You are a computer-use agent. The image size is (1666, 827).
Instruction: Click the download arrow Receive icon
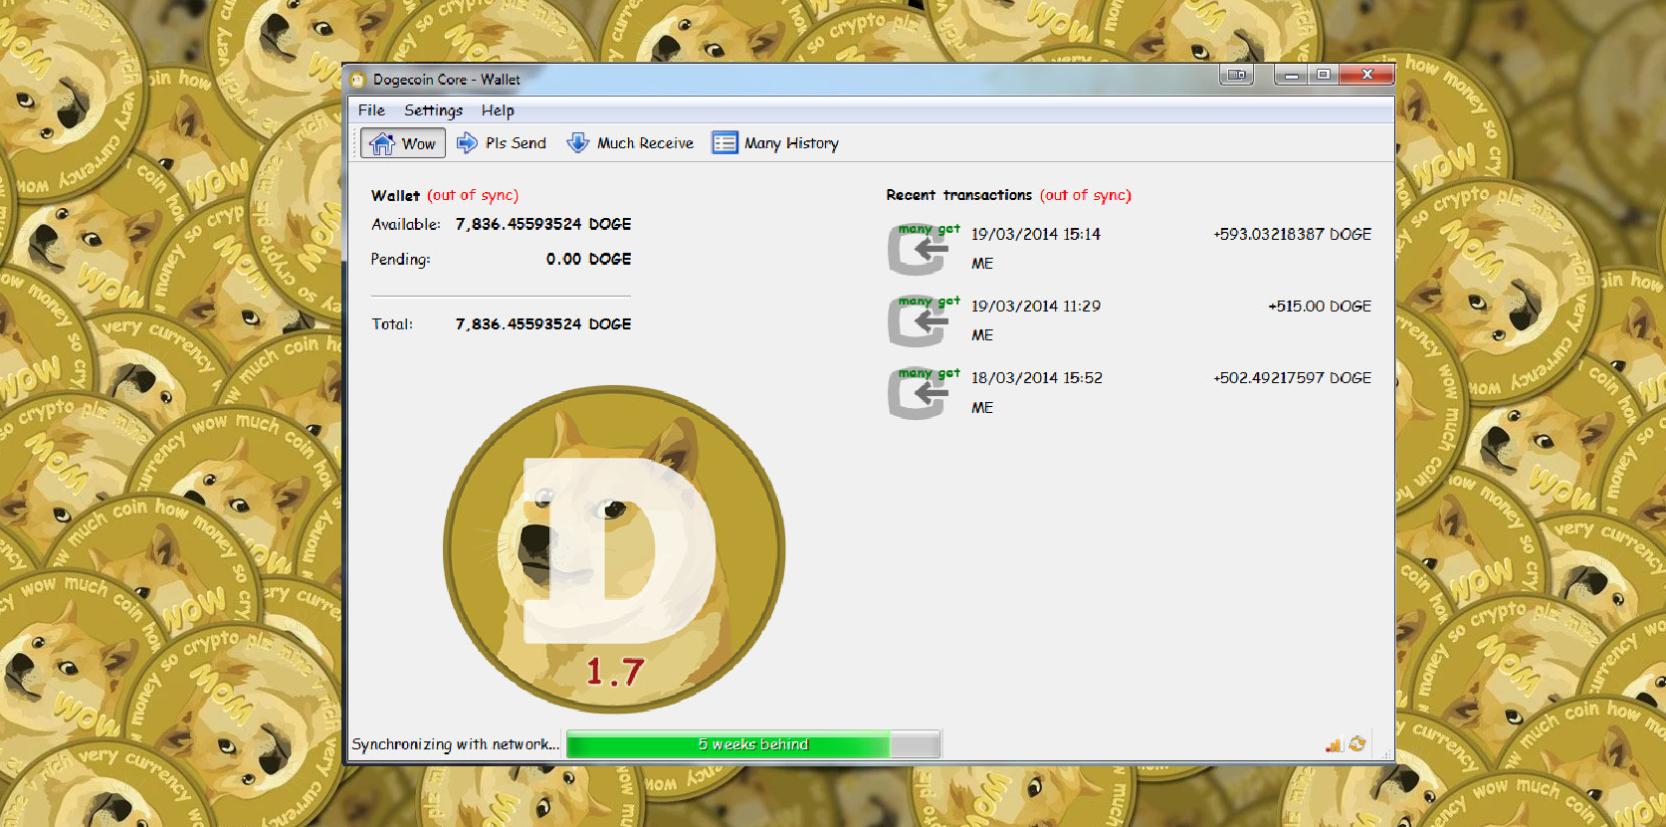tap(578, 143)
